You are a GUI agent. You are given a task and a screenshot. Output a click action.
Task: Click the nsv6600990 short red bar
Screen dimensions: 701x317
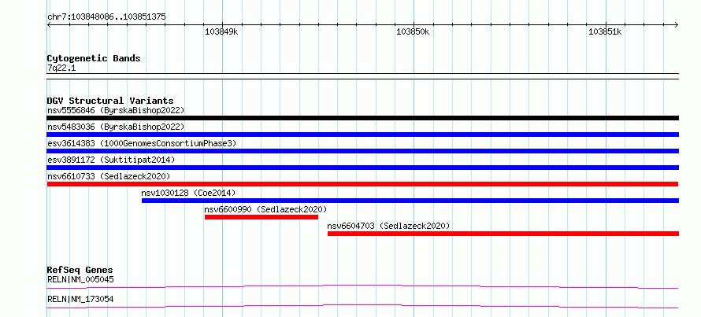(x=261, y=217)
